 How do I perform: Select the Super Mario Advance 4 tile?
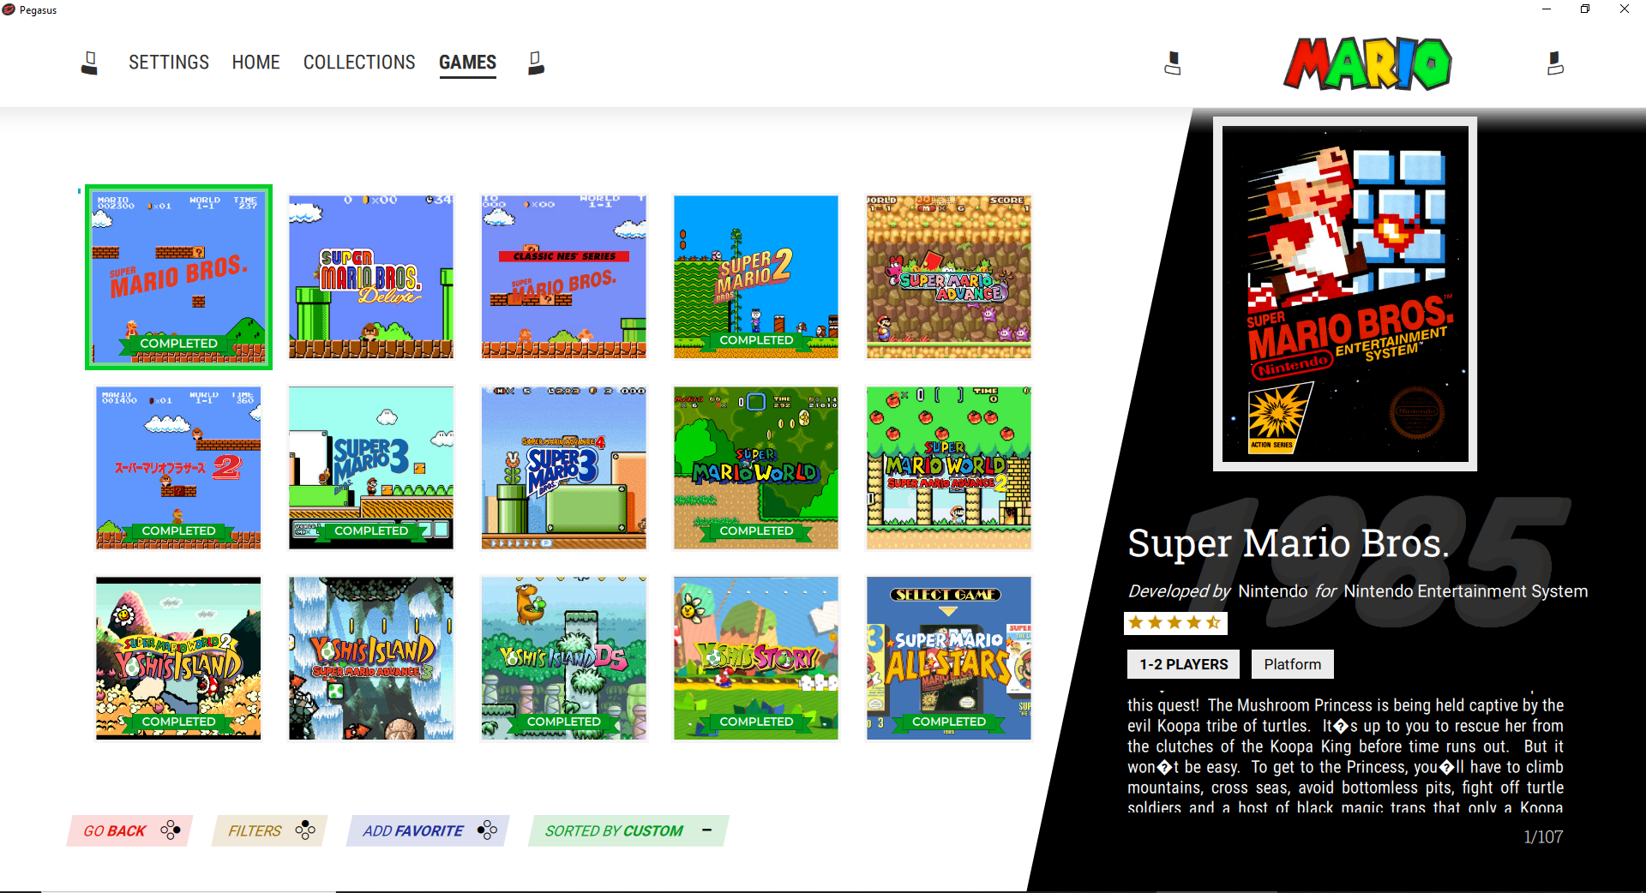coord(564,468)
